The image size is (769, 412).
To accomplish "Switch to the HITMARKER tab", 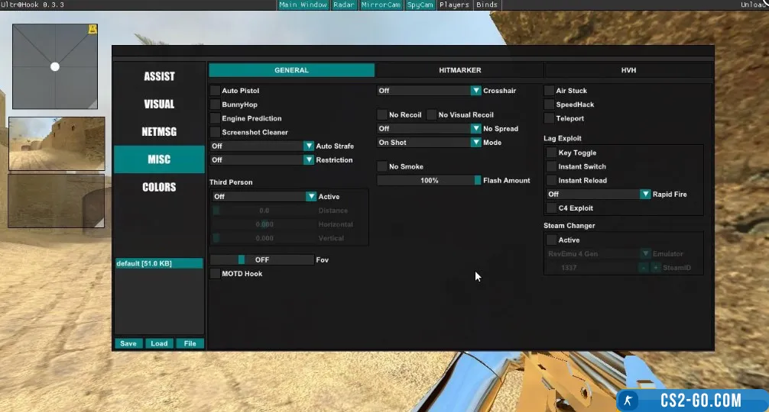I will [x=459, y=70].
